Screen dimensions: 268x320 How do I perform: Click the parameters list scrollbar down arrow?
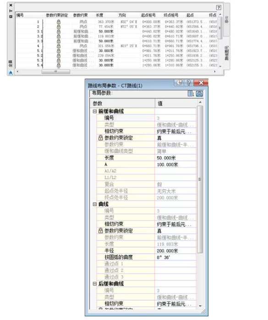click(200, 306)
